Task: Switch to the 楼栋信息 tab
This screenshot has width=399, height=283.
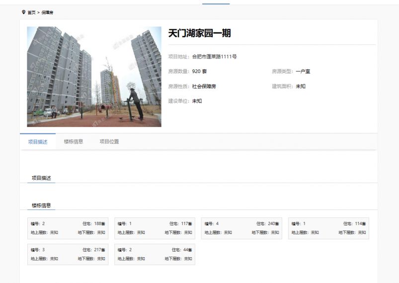Action: click(x=73, y=141)
